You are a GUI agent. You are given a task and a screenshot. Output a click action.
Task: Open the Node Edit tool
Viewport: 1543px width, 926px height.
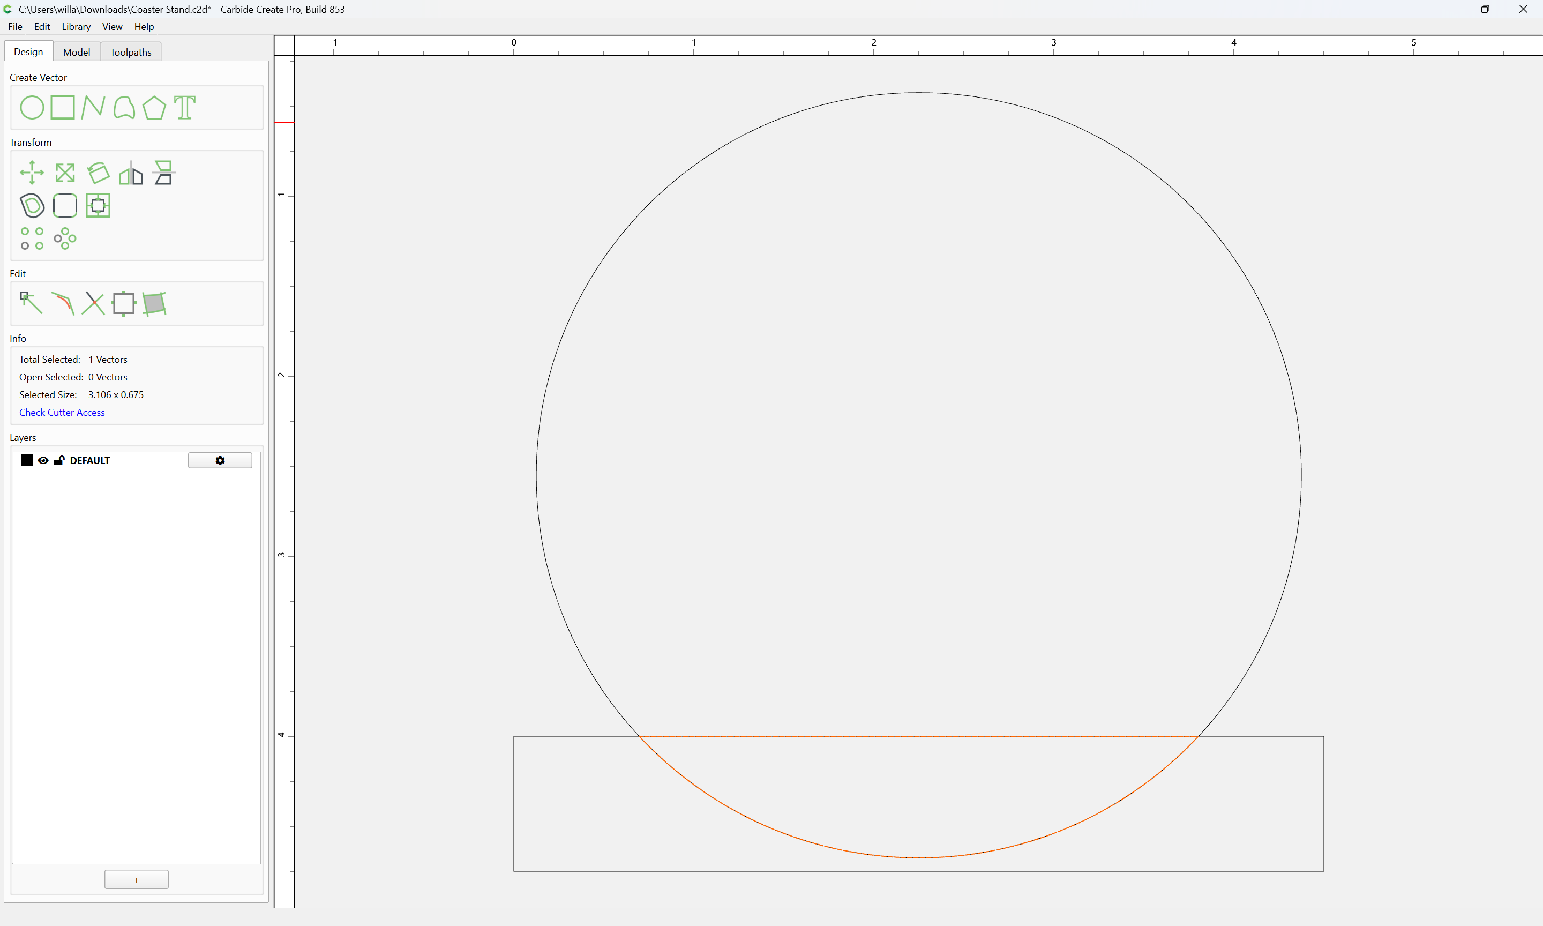[x=31, y=303]
